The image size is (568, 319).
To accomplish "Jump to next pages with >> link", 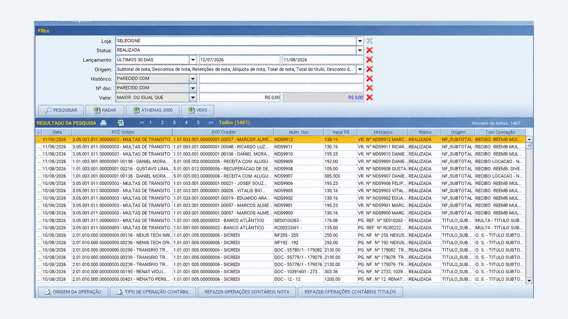I will (211, 123).
